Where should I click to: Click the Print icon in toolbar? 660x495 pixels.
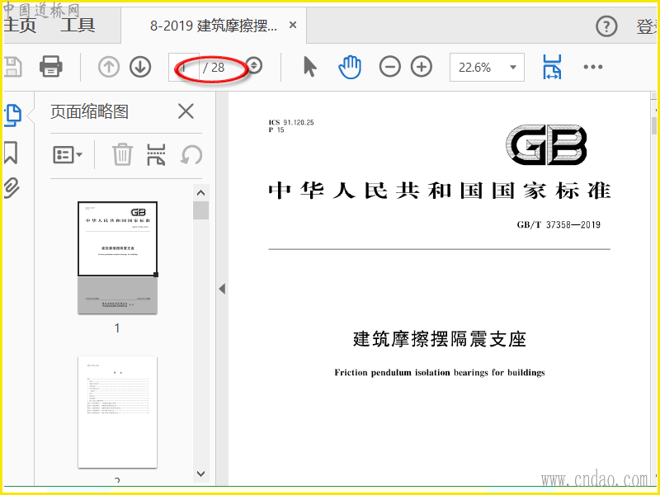[x=51, y=67]
